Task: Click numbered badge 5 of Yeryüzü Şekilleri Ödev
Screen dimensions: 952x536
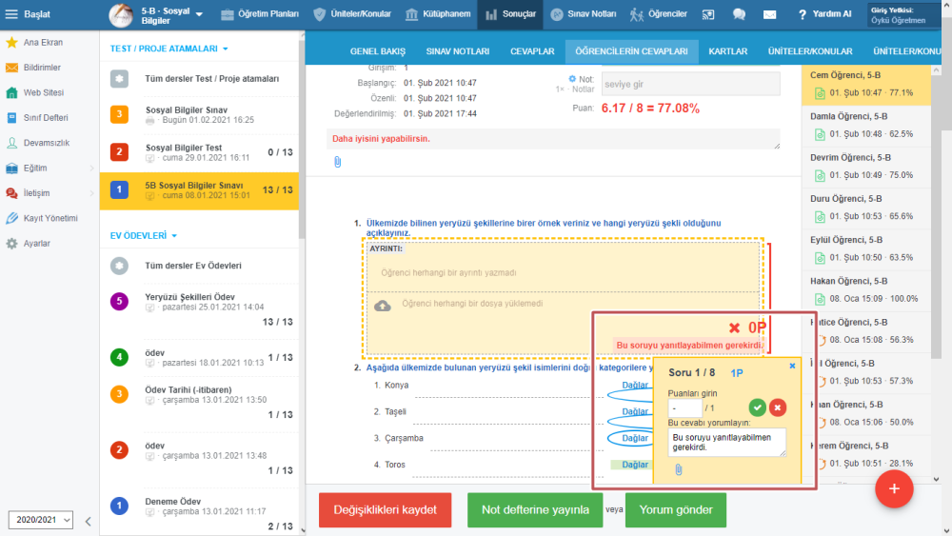Action: [x=119, y=301]
